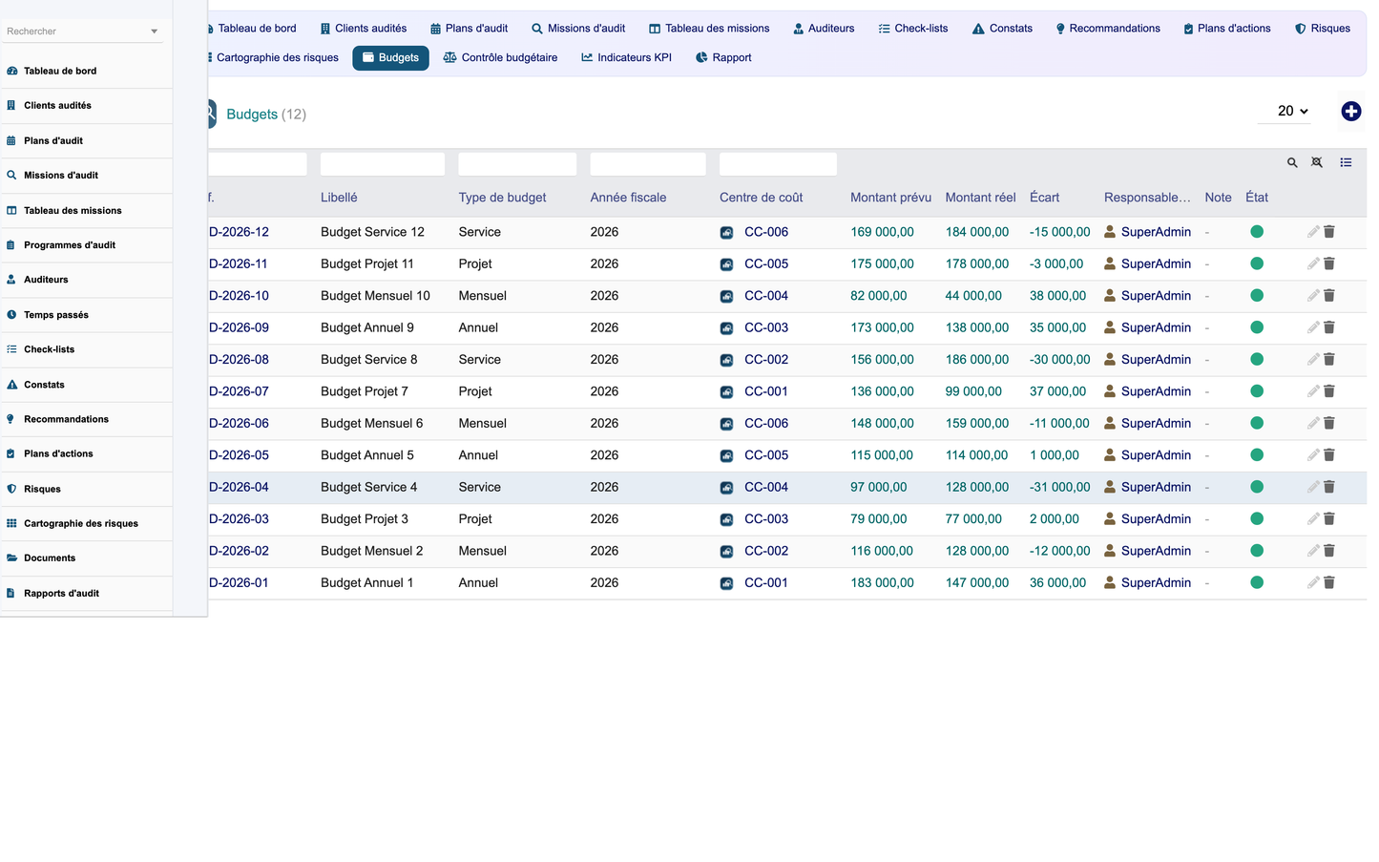Sort by État column header
1379x862 pixels.
pos(1257,198)
